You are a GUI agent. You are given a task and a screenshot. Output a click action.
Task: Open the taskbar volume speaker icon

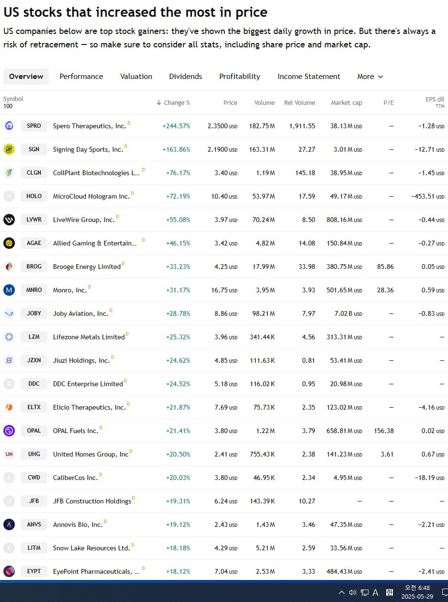tap(353, 592)
